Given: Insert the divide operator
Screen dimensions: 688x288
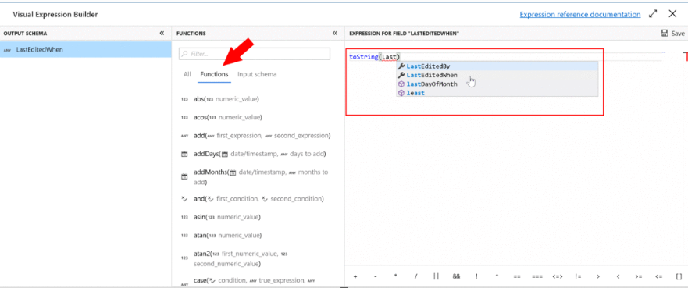Looking at the screenshot, I should (x=415, y=276).
